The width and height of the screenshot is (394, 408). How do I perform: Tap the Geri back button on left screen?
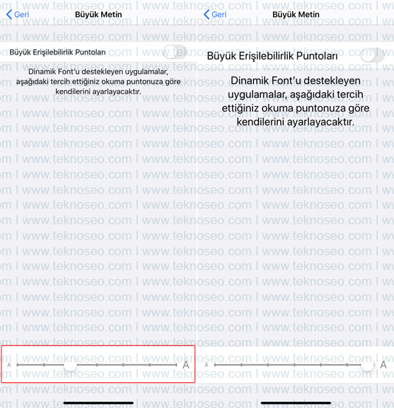[18, 14]
